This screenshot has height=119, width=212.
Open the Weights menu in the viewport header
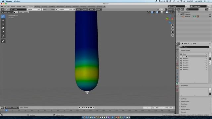[26, 12]
